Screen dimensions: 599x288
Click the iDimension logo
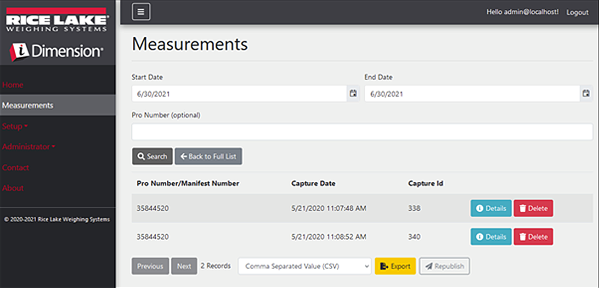pyautogui.click(x=57, y=51)
